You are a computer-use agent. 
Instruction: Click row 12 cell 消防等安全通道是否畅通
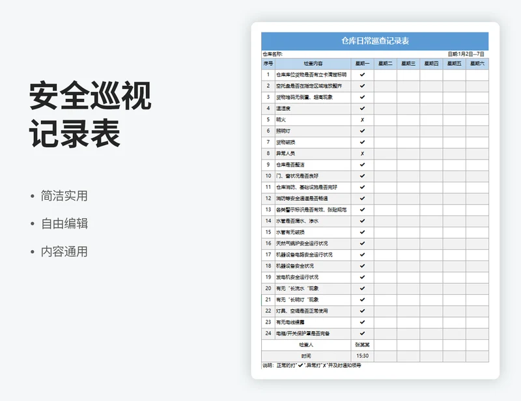313,199
